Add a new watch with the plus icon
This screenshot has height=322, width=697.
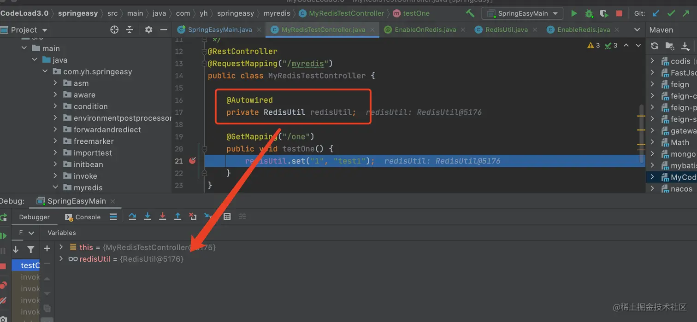[47, 249]
